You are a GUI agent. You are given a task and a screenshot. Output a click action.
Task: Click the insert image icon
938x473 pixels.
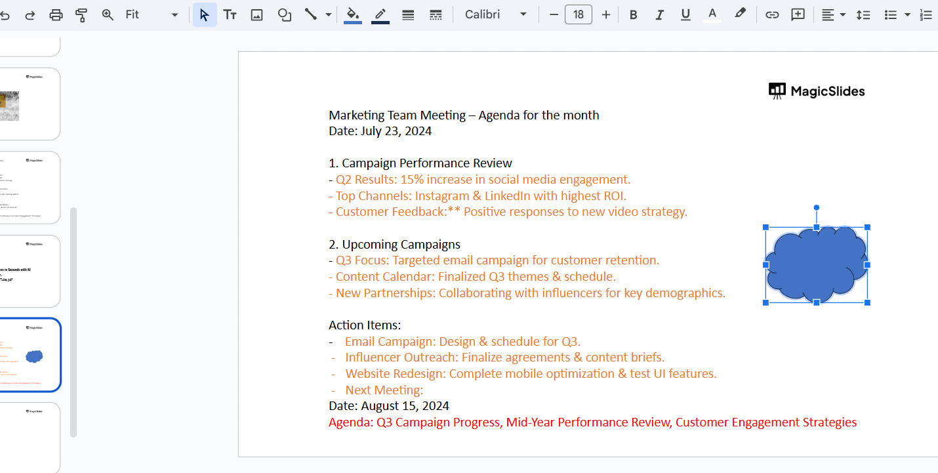pyautogui.click(x=257, y=14)
